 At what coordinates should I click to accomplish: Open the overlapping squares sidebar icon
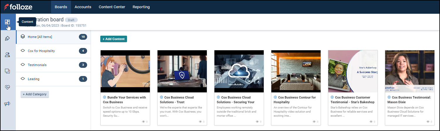click(x=8, y=71)
